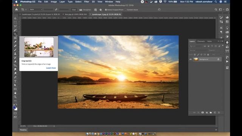Viewport: 242px width, 136px height.
Task: Delete layer using the trash icon
Action: coord(219,113)
